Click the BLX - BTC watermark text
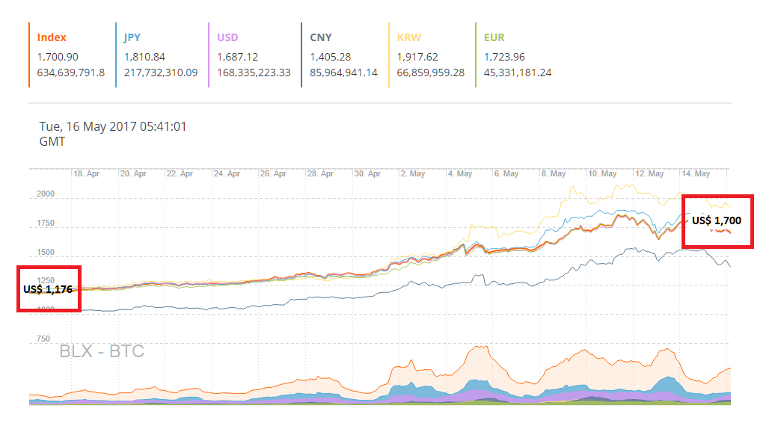This screenshot has width=781, height=423. pos(102,351)
